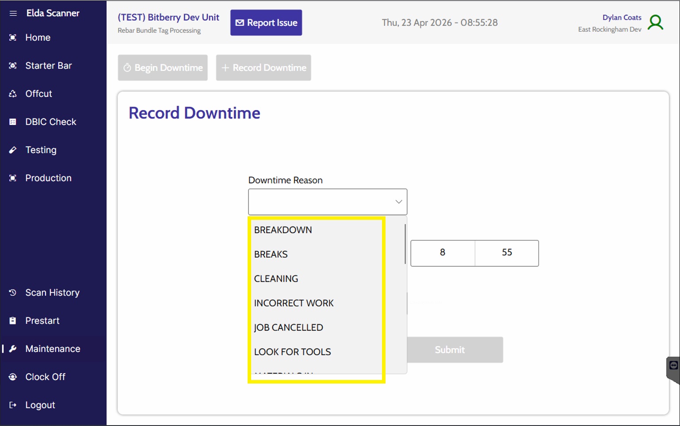Go to Offcut in sidebar
Image resolution: width=680 pixels, height=426 pixels.
pyautogui.click(x=53, y=94)
